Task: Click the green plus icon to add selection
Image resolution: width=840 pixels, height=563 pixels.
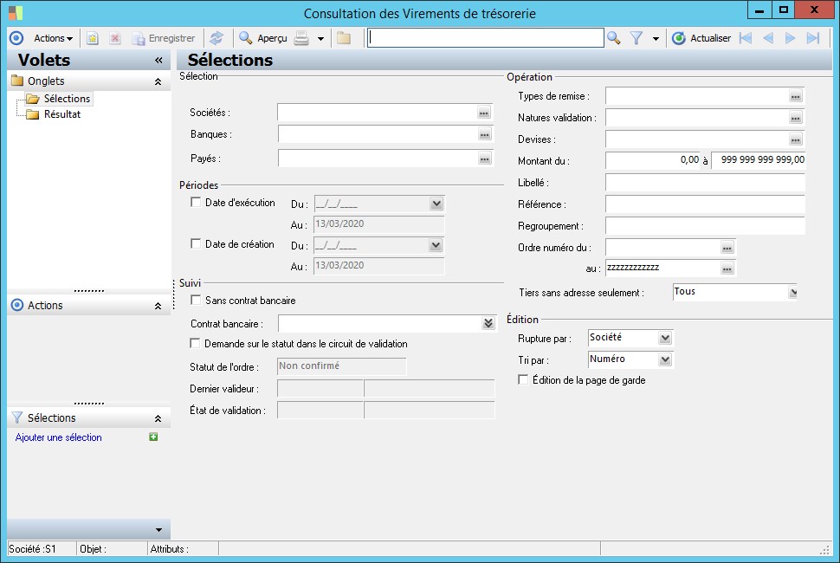Action: [x=153, y=437]
